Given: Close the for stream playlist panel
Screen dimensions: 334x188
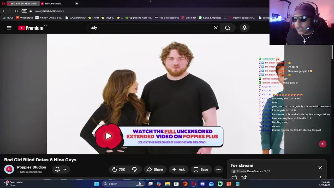Looking at the screenshot, I should (320, 168).
